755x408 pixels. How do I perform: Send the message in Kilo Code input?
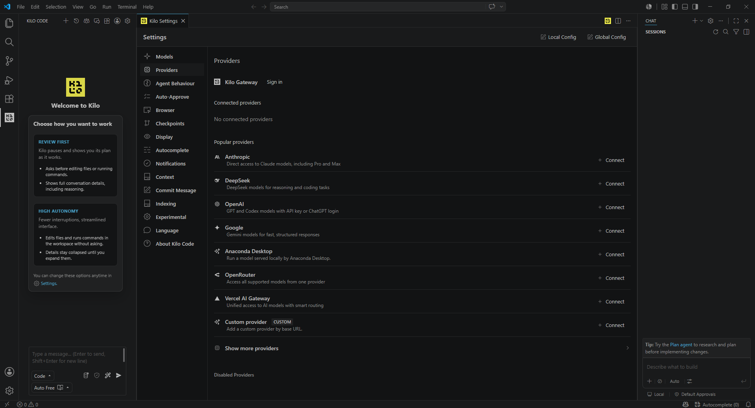[118, 375]
